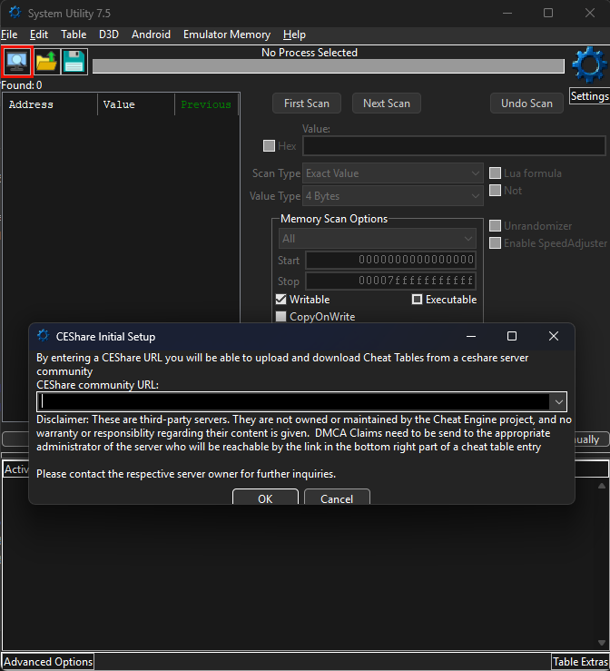Click the First Scan button

(x=307, y=104)
